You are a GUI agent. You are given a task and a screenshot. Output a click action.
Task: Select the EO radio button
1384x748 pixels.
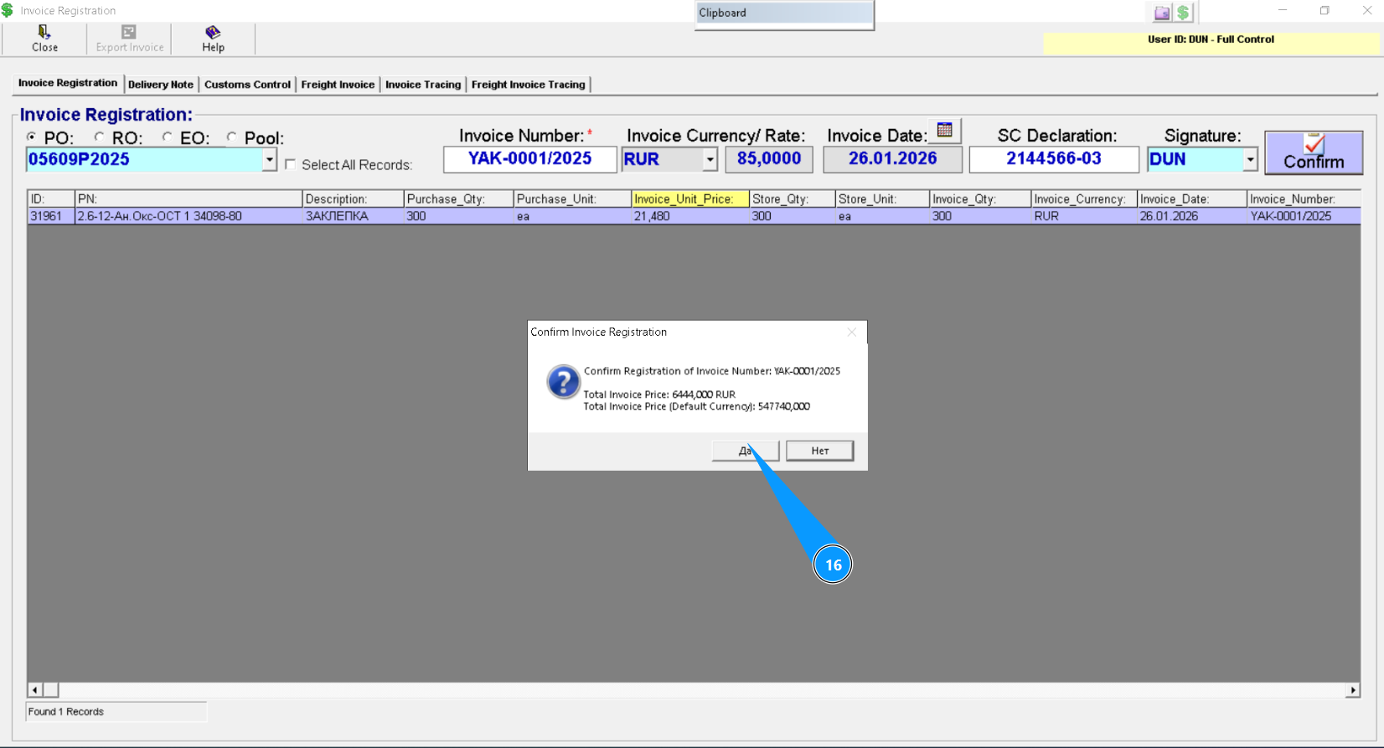(168, 137)
